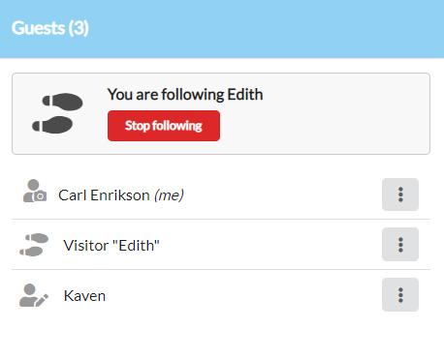Click Kaven's person-with-pencil editor icon
Screen dimensions: 444x359
(x=34, y=295)
